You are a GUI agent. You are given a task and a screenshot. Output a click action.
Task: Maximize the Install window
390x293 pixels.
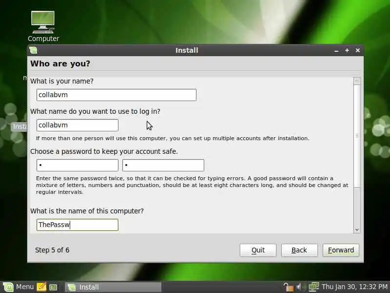coord(347,50)
